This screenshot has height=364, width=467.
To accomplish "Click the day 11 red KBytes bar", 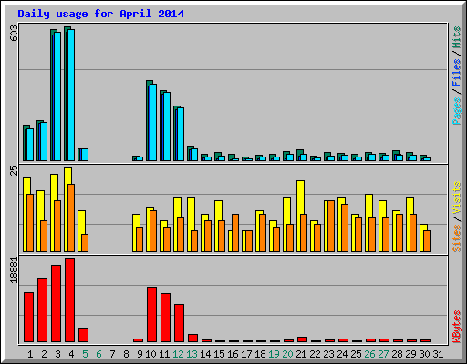I will coord(165,318).
